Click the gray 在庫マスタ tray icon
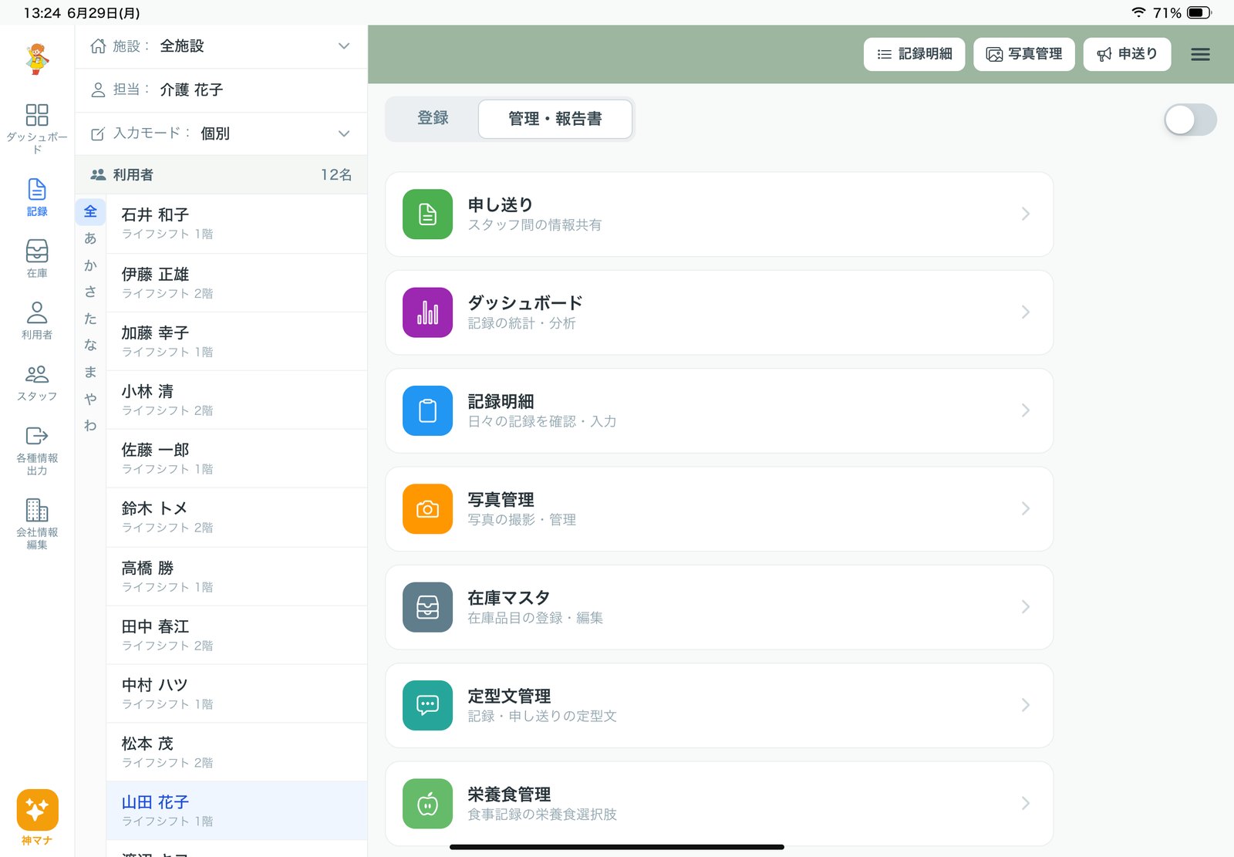The width and height of the screenshot is (1234, 857). point(427,607)
